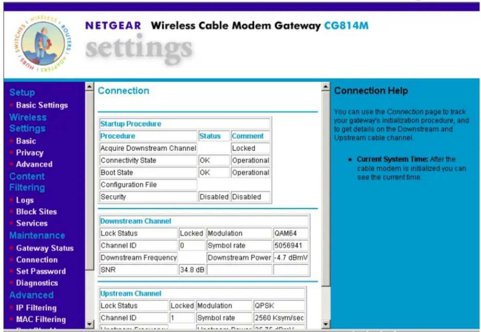Click the Status column header

click(x=213, y=136)
